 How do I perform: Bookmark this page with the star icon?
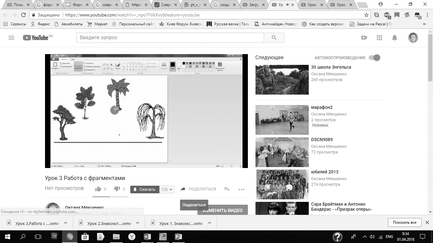coord(366,15)
